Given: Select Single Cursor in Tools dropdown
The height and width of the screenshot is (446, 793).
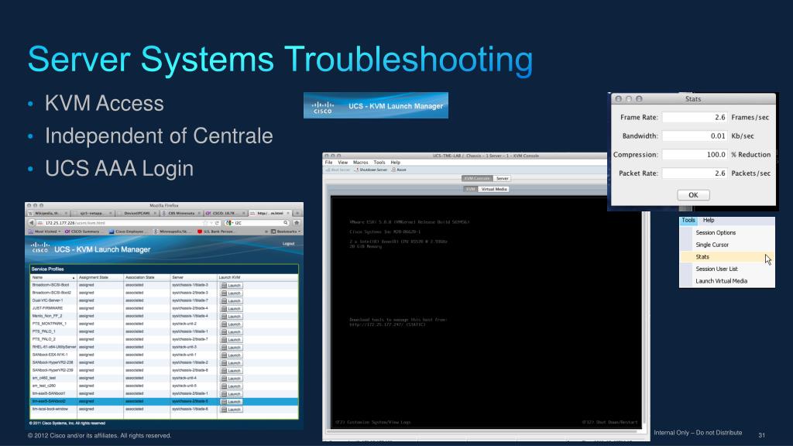Looking at the screenshot, I should pos(712,245).
